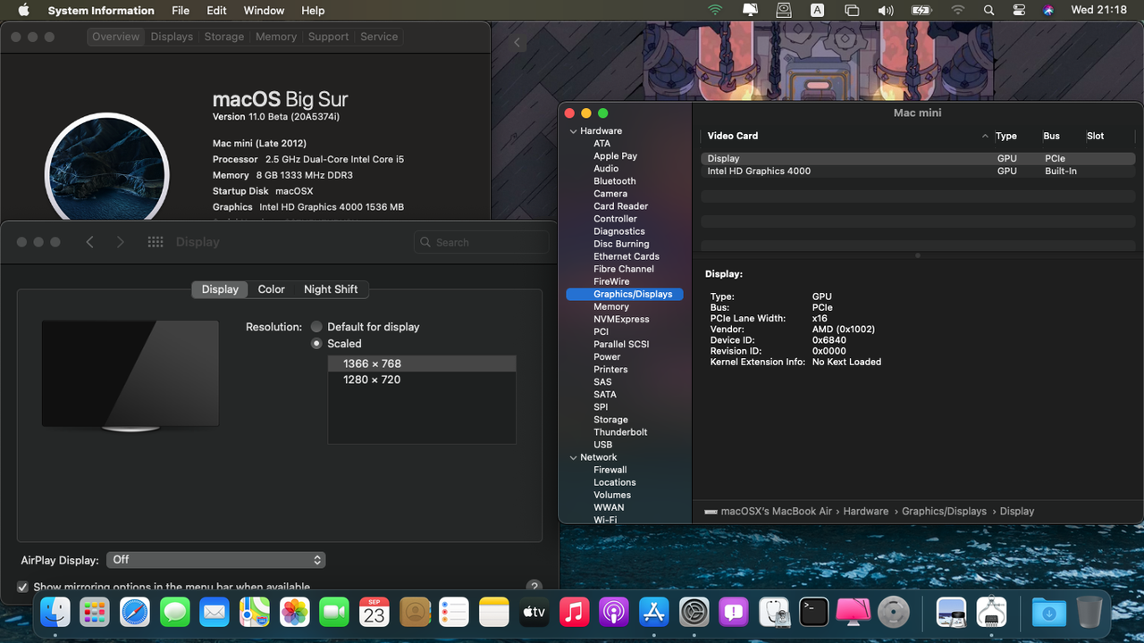The image size is (1144, 643).
Task: Open Finder from the Dock
Action: pyautogui.click(x=55, y=612)
